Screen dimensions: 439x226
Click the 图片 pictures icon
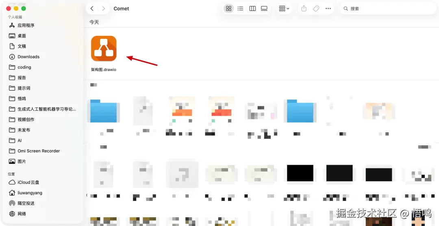(x=12, y=161)
